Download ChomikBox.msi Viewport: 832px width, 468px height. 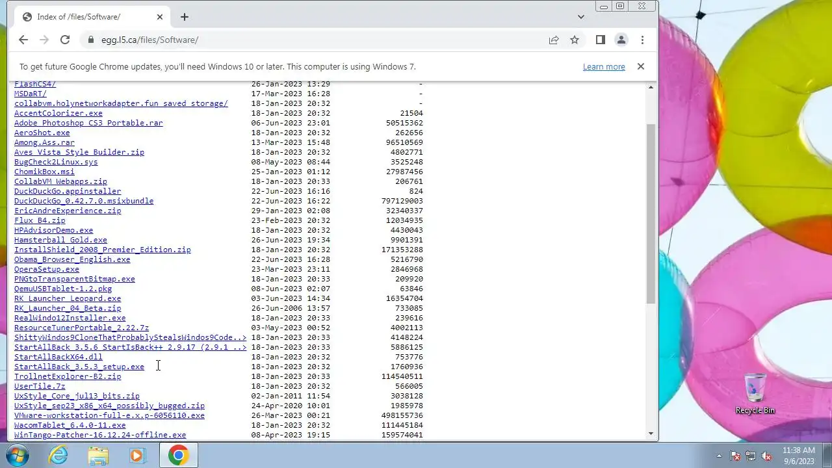tap(44, 172)
